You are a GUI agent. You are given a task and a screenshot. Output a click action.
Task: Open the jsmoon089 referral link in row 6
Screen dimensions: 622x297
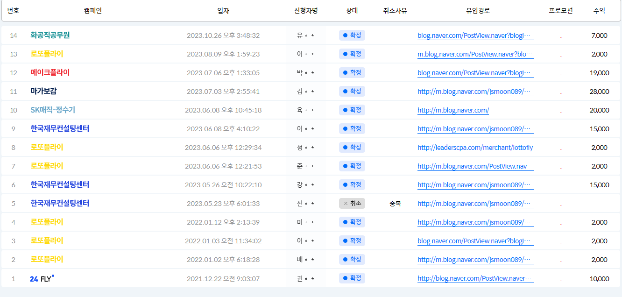coord(475,185)
